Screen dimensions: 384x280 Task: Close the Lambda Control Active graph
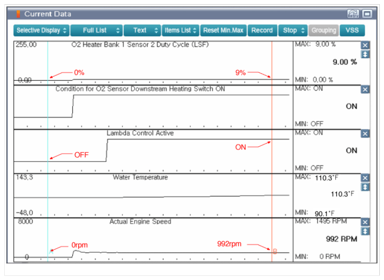coord(365,134)
